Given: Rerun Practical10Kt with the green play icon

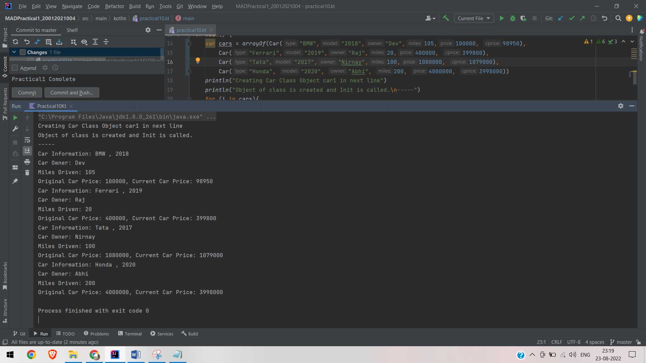Looking at the screenshot, I should [15, 118].
